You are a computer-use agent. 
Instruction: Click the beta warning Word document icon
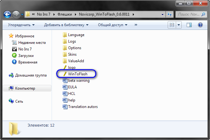point(65,81)
